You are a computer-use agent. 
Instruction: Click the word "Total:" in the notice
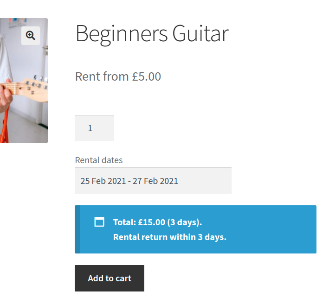click(x=124, y=222)
